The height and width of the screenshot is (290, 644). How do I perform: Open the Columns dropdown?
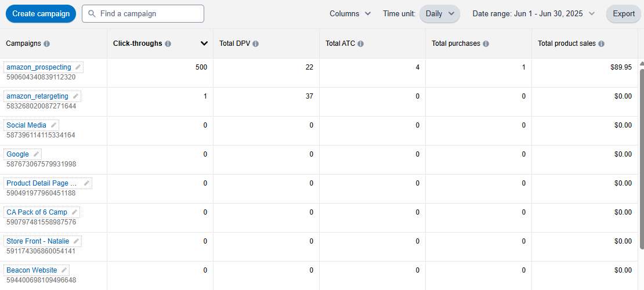point(350,14)
